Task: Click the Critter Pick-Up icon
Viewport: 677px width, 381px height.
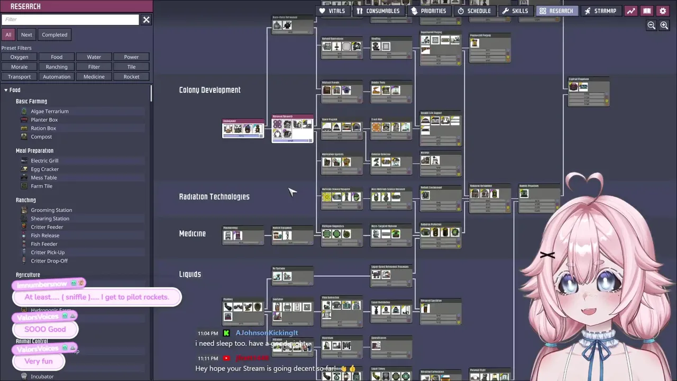Action: pos(24,252)
